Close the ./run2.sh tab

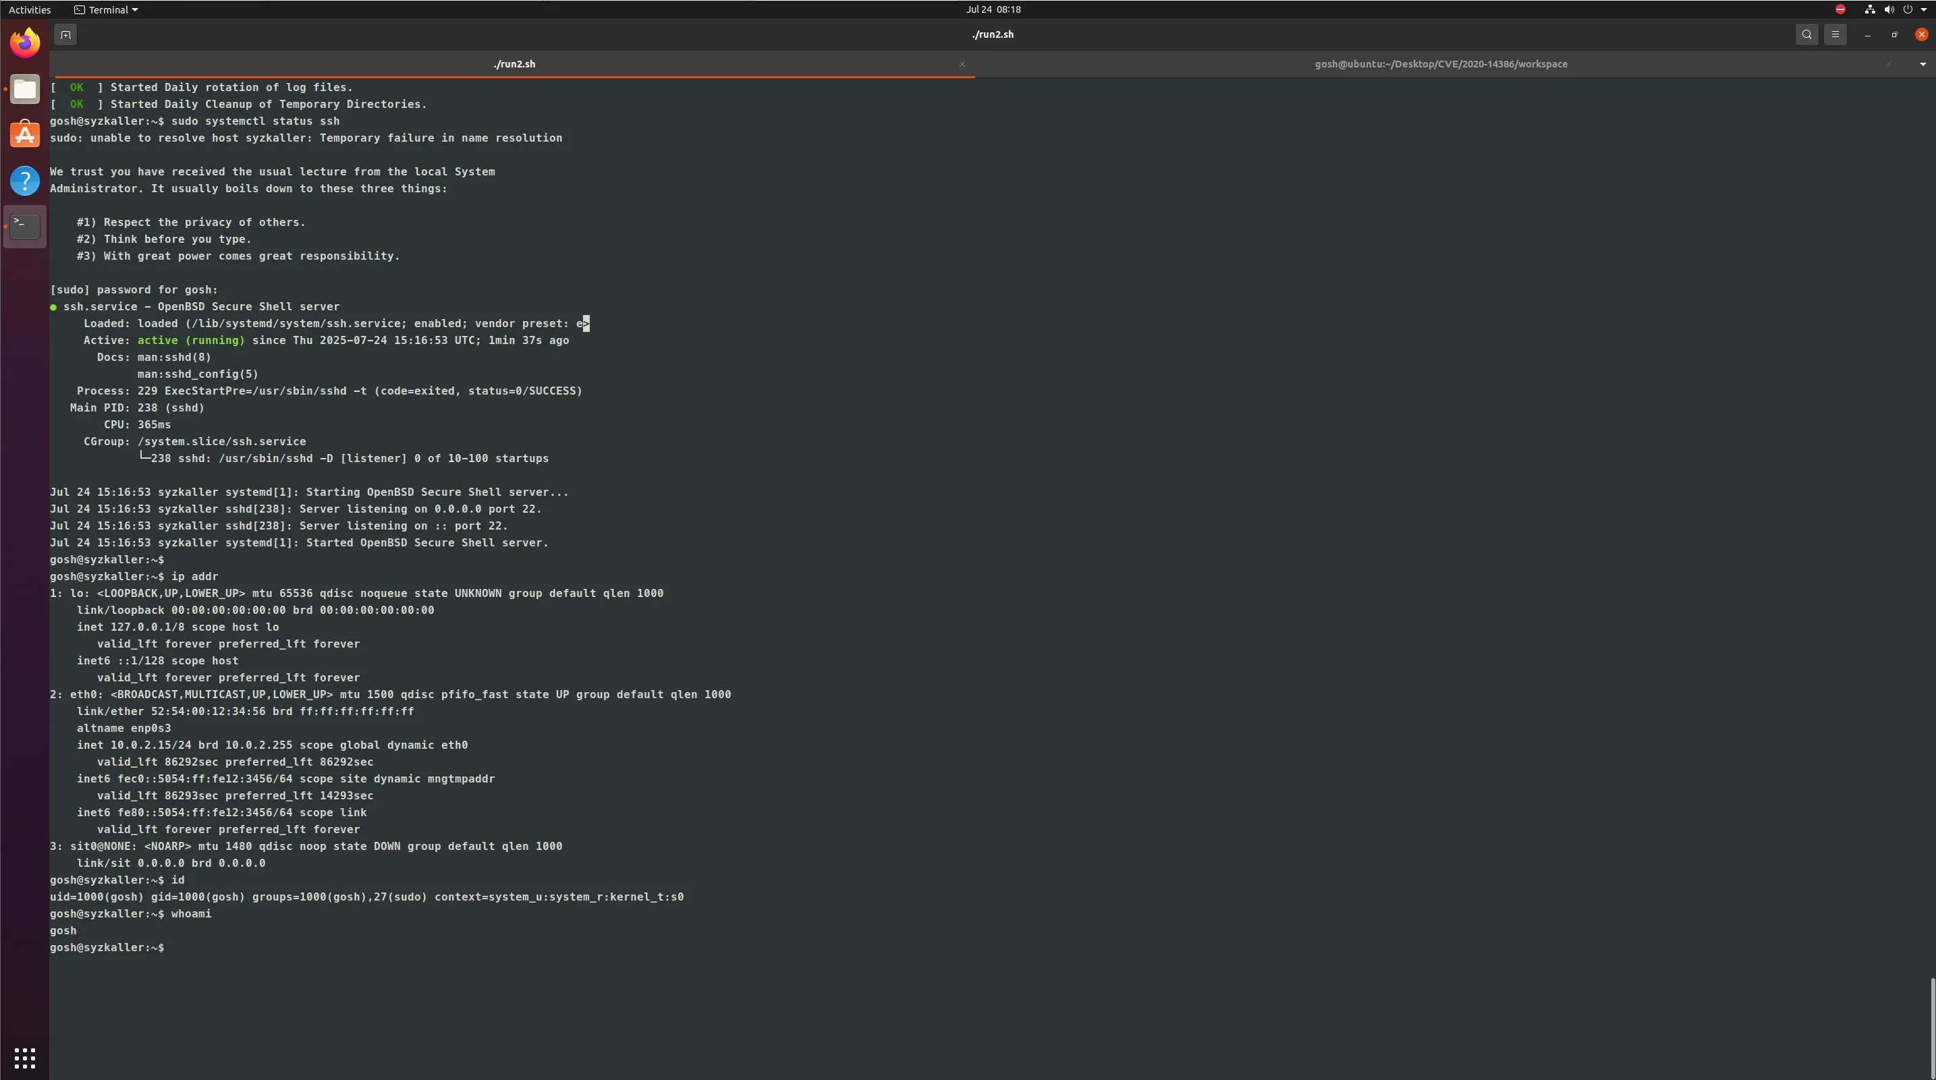(x=962, y=65)
